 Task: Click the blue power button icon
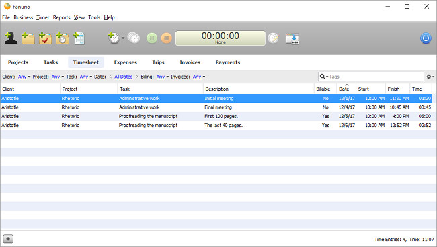pos(426,38)
